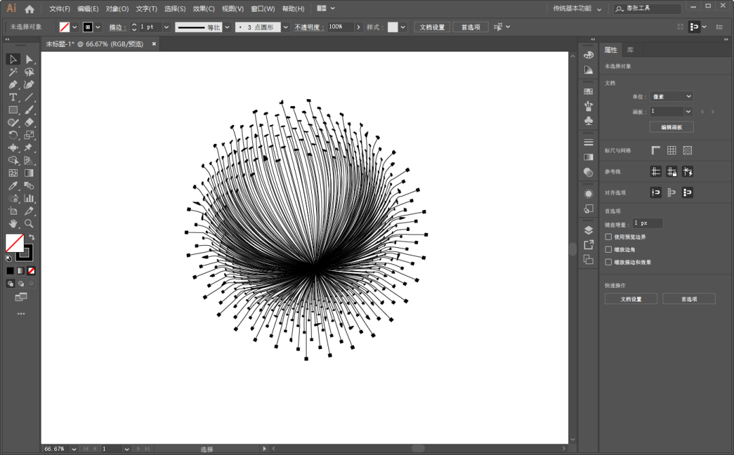Select the Pen tool
This screenshot has width=734, height=455.
pyautogui.click(x=13, y=85)
